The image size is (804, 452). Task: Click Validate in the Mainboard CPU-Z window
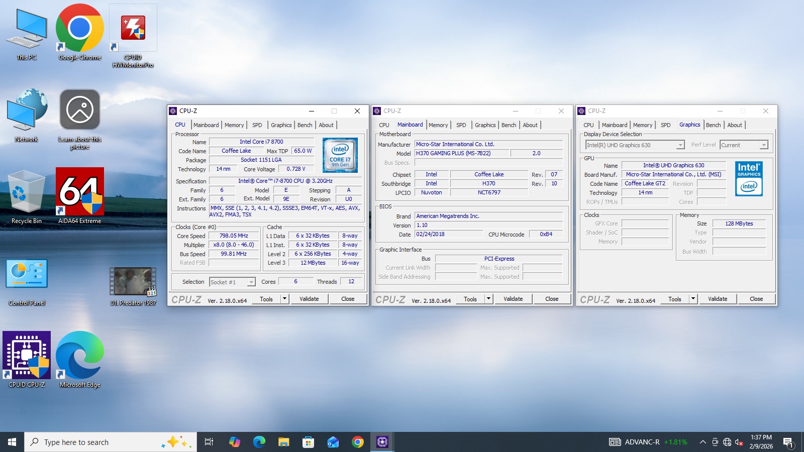(513, 299)
